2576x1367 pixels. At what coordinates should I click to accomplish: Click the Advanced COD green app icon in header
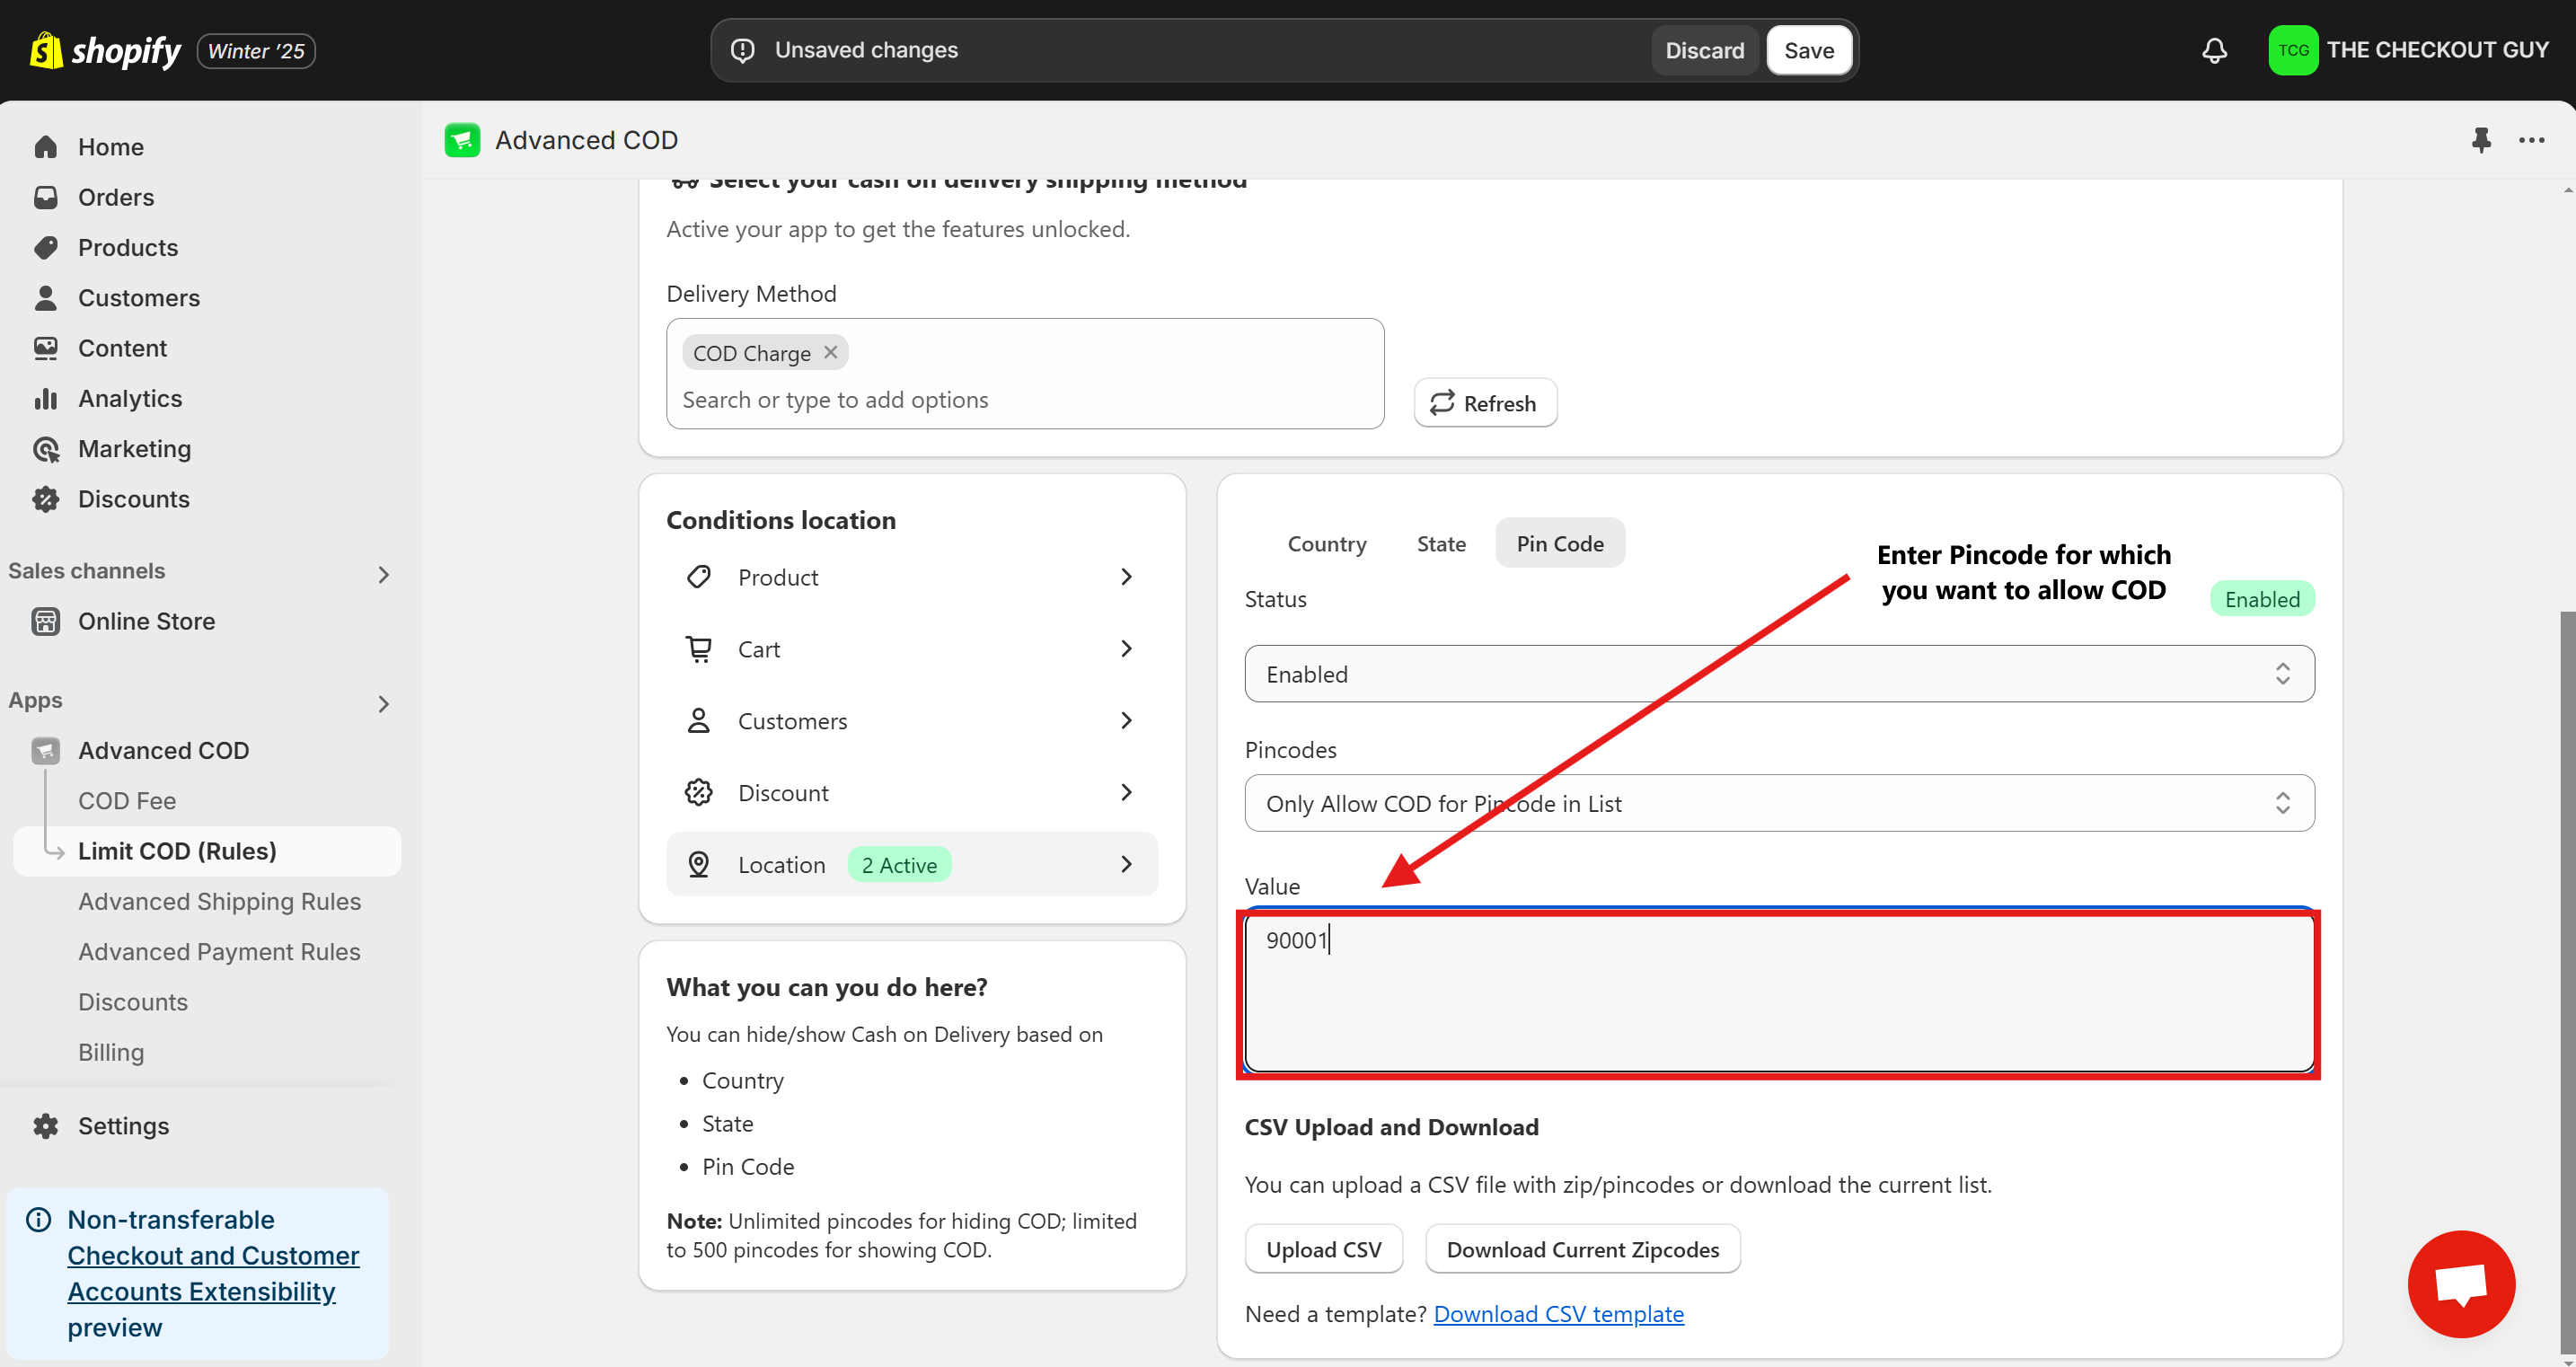[462, 140]
